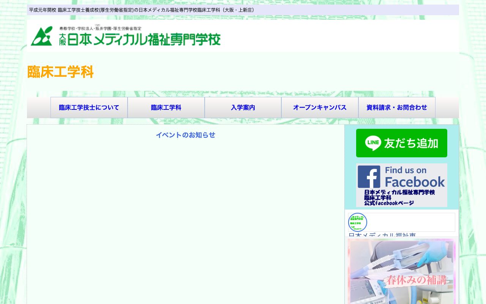This screenshot has width=486, height=304.
Task: Open the 入学案内 navigation menu
Action: tap(243, 108)
